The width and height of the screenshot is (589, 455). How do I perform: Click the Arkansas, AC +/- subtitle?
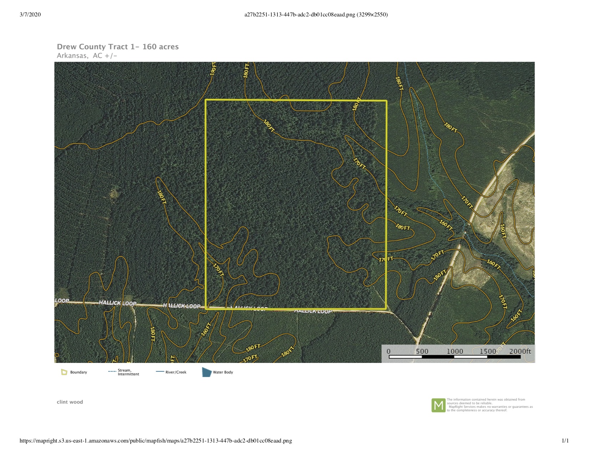pos(87,56)
